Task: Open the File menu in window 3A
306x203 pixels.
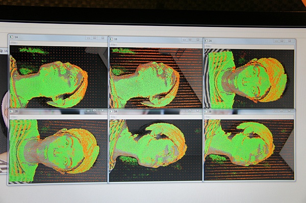Action: 113,117
